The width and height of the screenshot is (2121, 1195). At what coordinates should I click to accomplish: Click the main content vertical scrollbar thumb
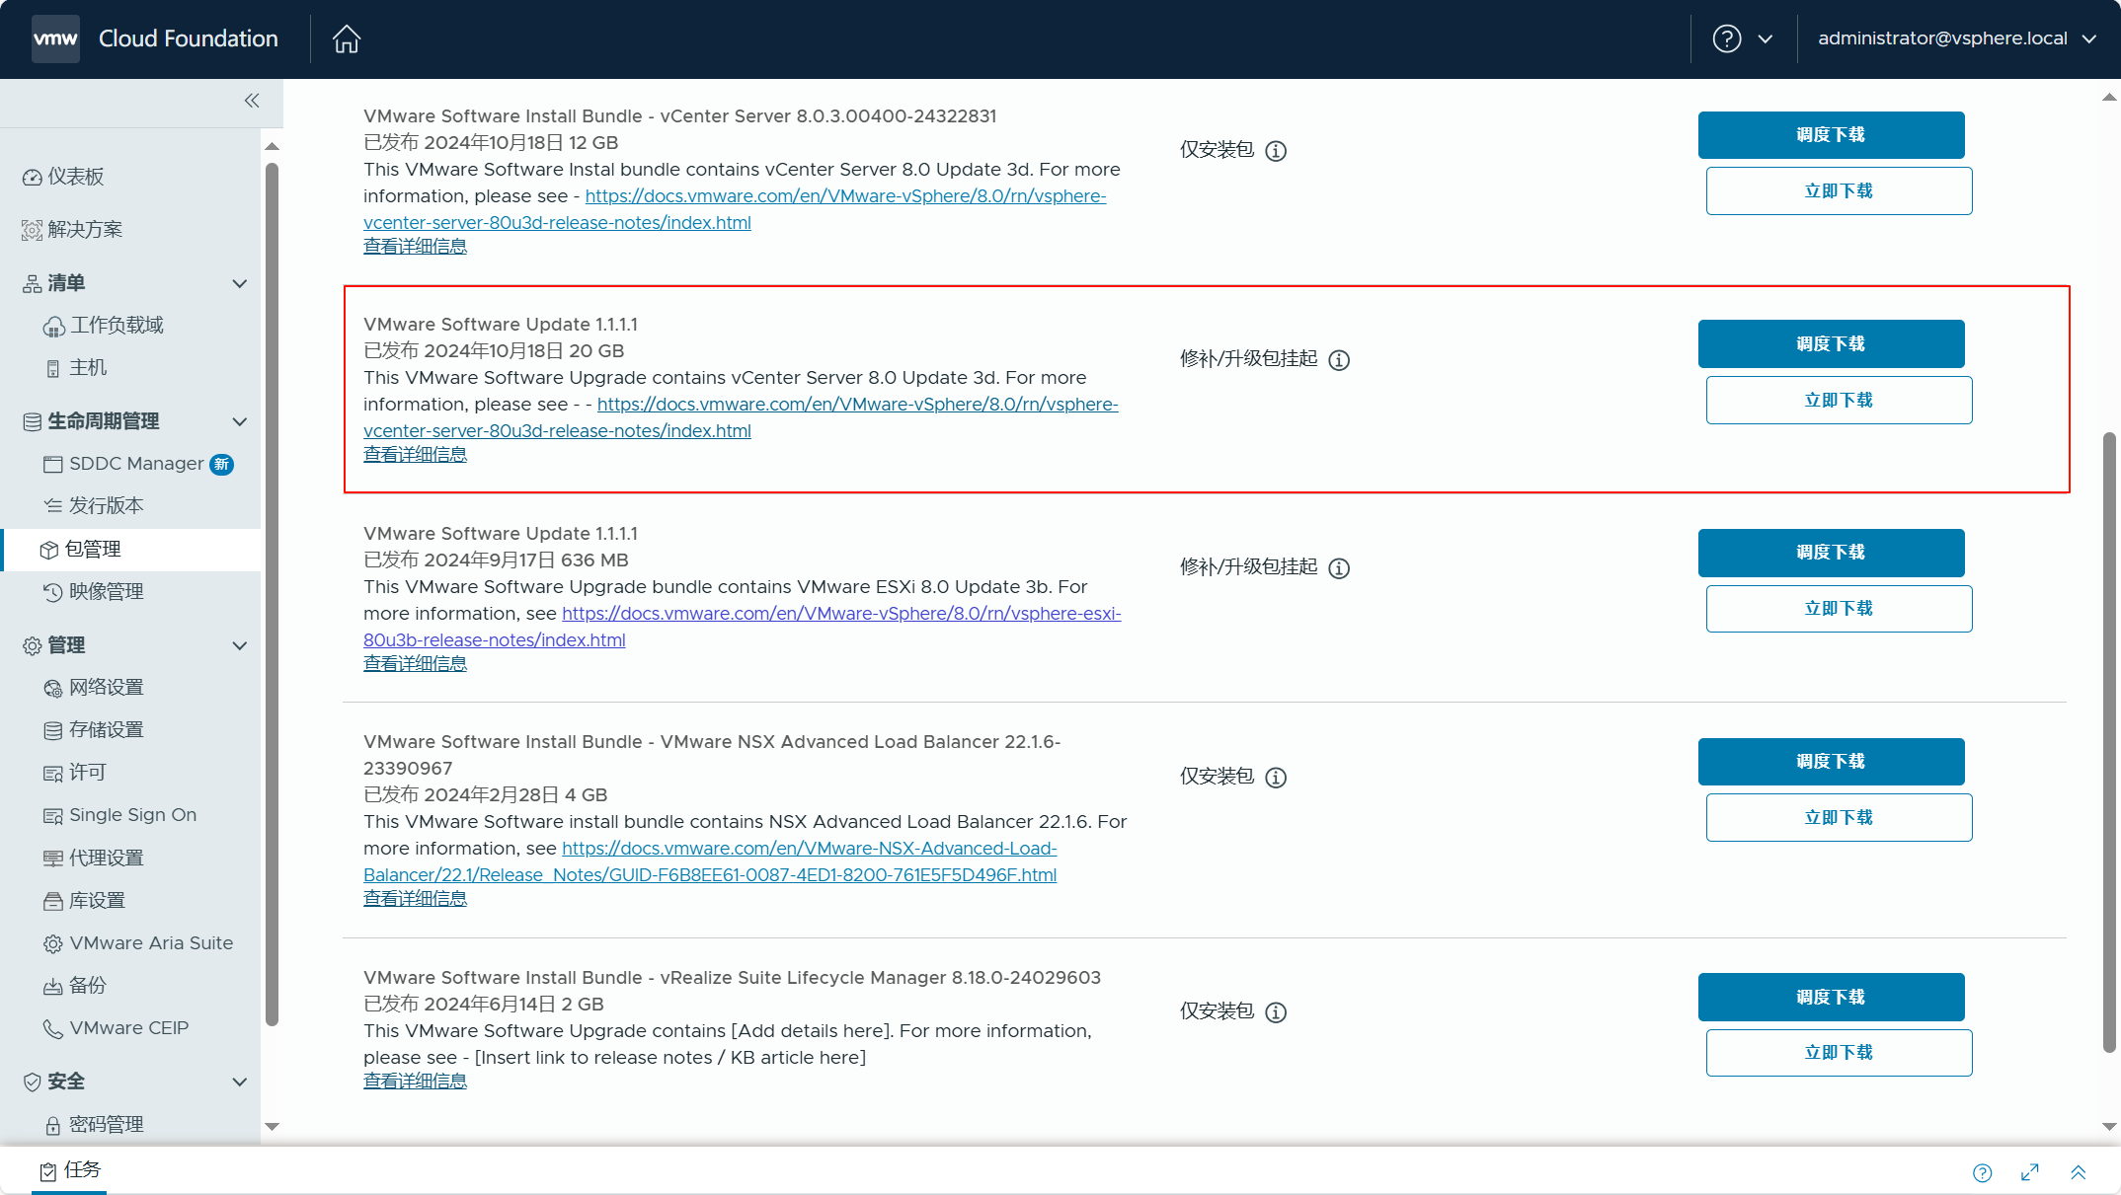click(x=2109, y=742)
